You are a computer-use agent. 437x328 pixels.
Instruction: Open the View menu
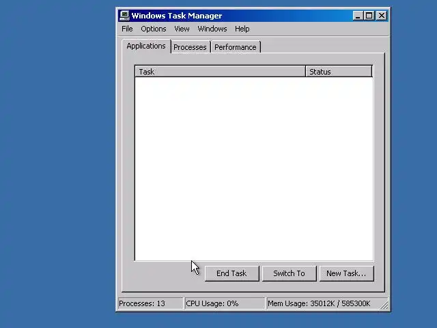(182, 29)
